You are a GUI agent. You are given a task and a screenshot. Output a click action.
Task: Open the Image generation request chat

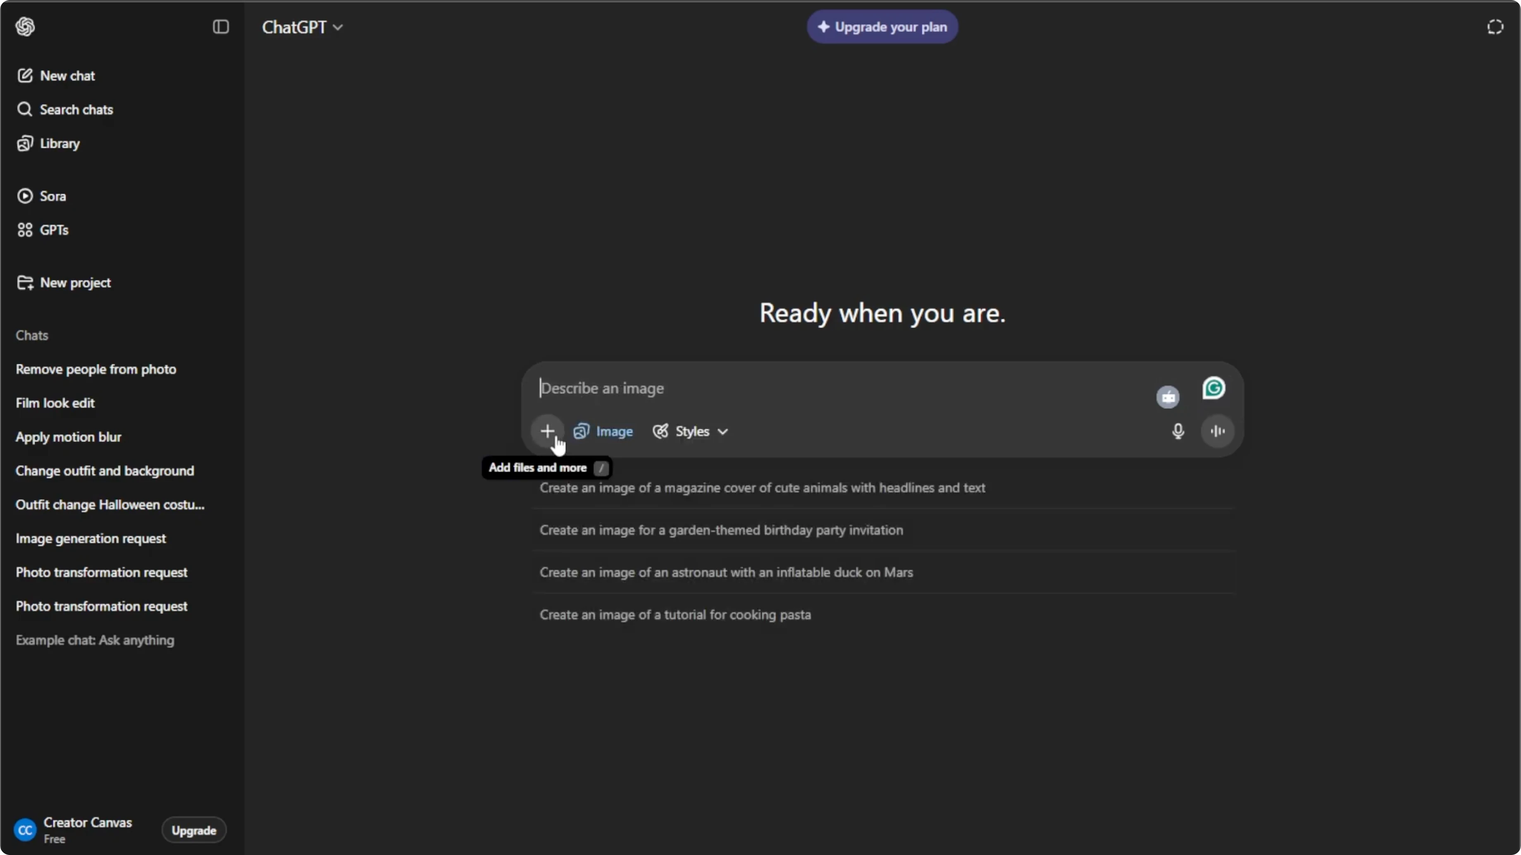click(91, 539)
